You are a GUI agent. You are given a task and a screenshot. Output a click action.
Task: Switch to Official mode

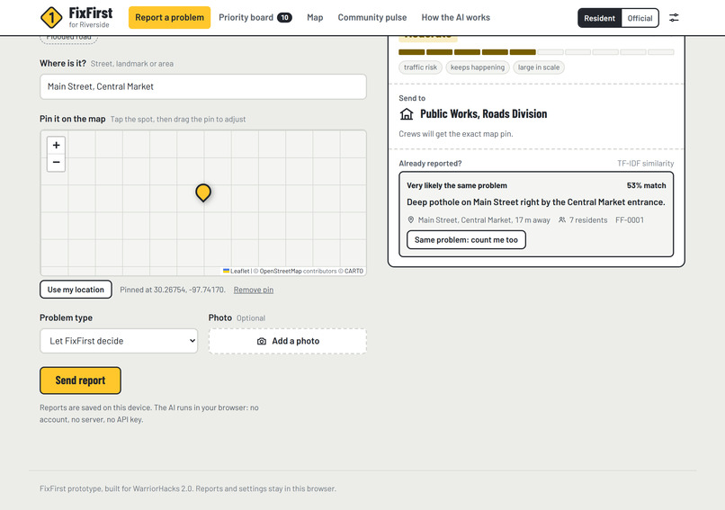pyautogui.click(x=640, y=18)
